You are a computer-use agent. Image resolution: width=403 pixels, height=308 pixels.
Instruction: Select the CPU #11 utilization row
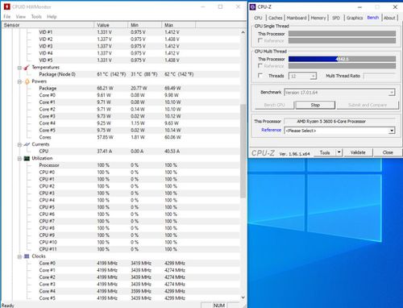click(121, 249)
